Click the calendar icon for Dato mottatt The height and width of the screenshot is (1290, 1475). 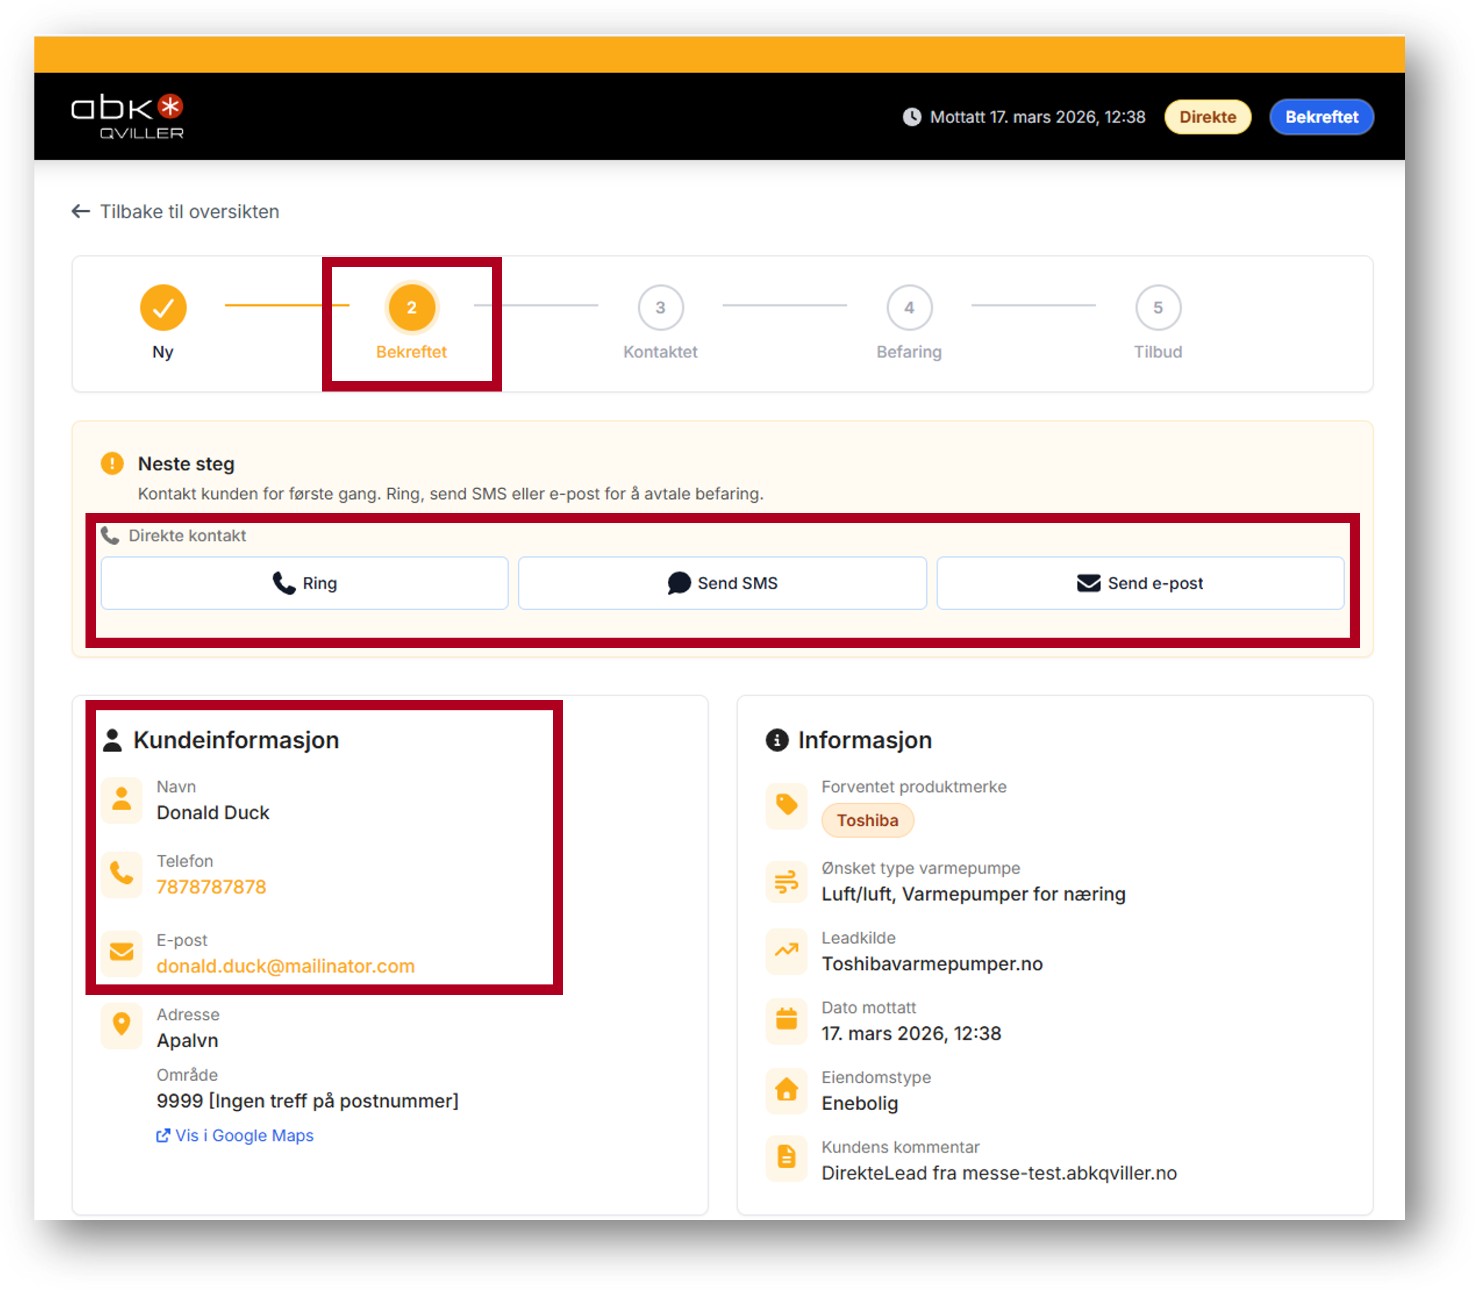click(x=786, y=1019)
